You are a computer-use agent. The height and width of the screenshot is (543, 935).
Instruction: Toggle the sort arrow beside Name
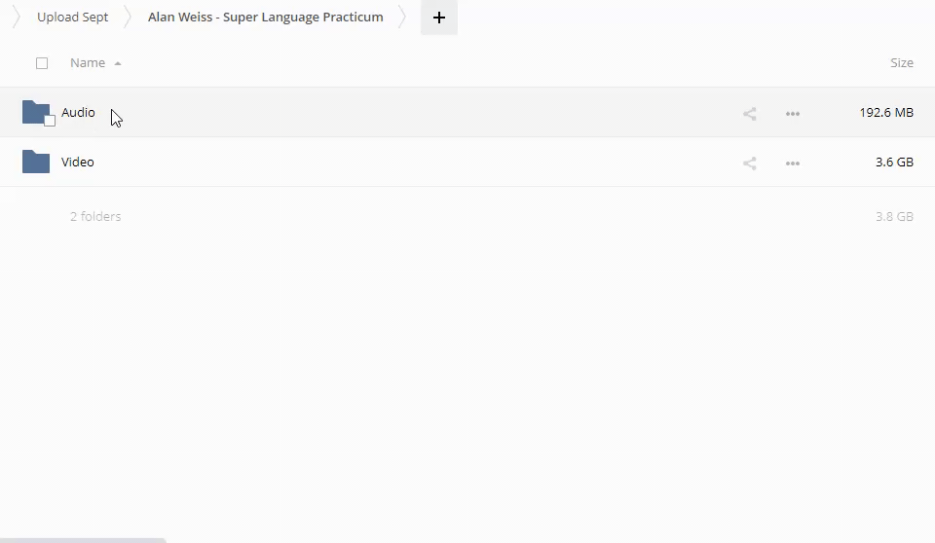pyautogui.click(x=118, y=63)
